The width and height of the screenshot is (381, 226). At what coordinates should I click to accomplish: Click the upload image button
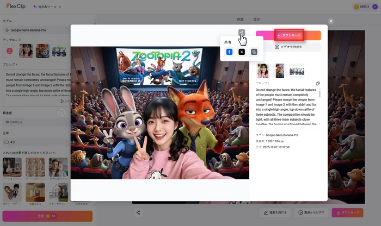point(9,51)
